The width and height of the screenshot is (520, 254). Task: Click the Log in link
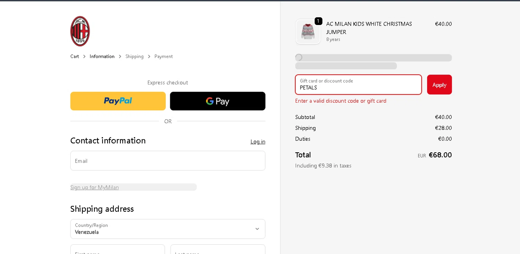pyautogui.click(x=258, y=142)
